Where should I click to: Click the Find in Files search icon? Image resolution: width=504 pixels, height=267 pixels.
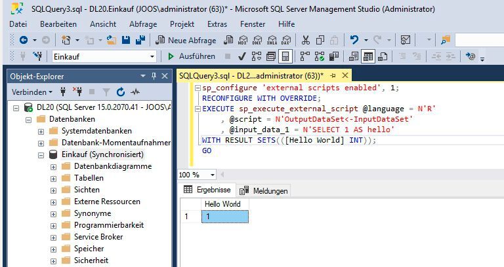click(x=446, y=40)
